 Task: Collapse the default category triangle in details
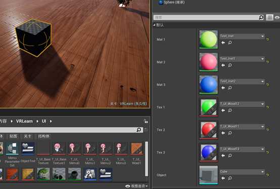click(154, 25)
